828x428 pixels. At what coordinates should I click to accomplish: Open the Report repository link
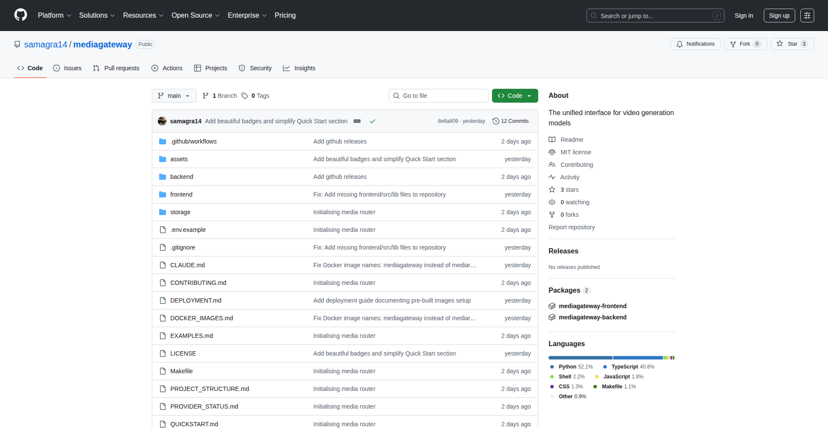click(x=571, y=227)
